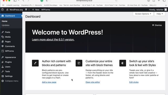Click the Safari new tab plus icon
This screenshot has height=95, width=168.
tap(159, 1)
